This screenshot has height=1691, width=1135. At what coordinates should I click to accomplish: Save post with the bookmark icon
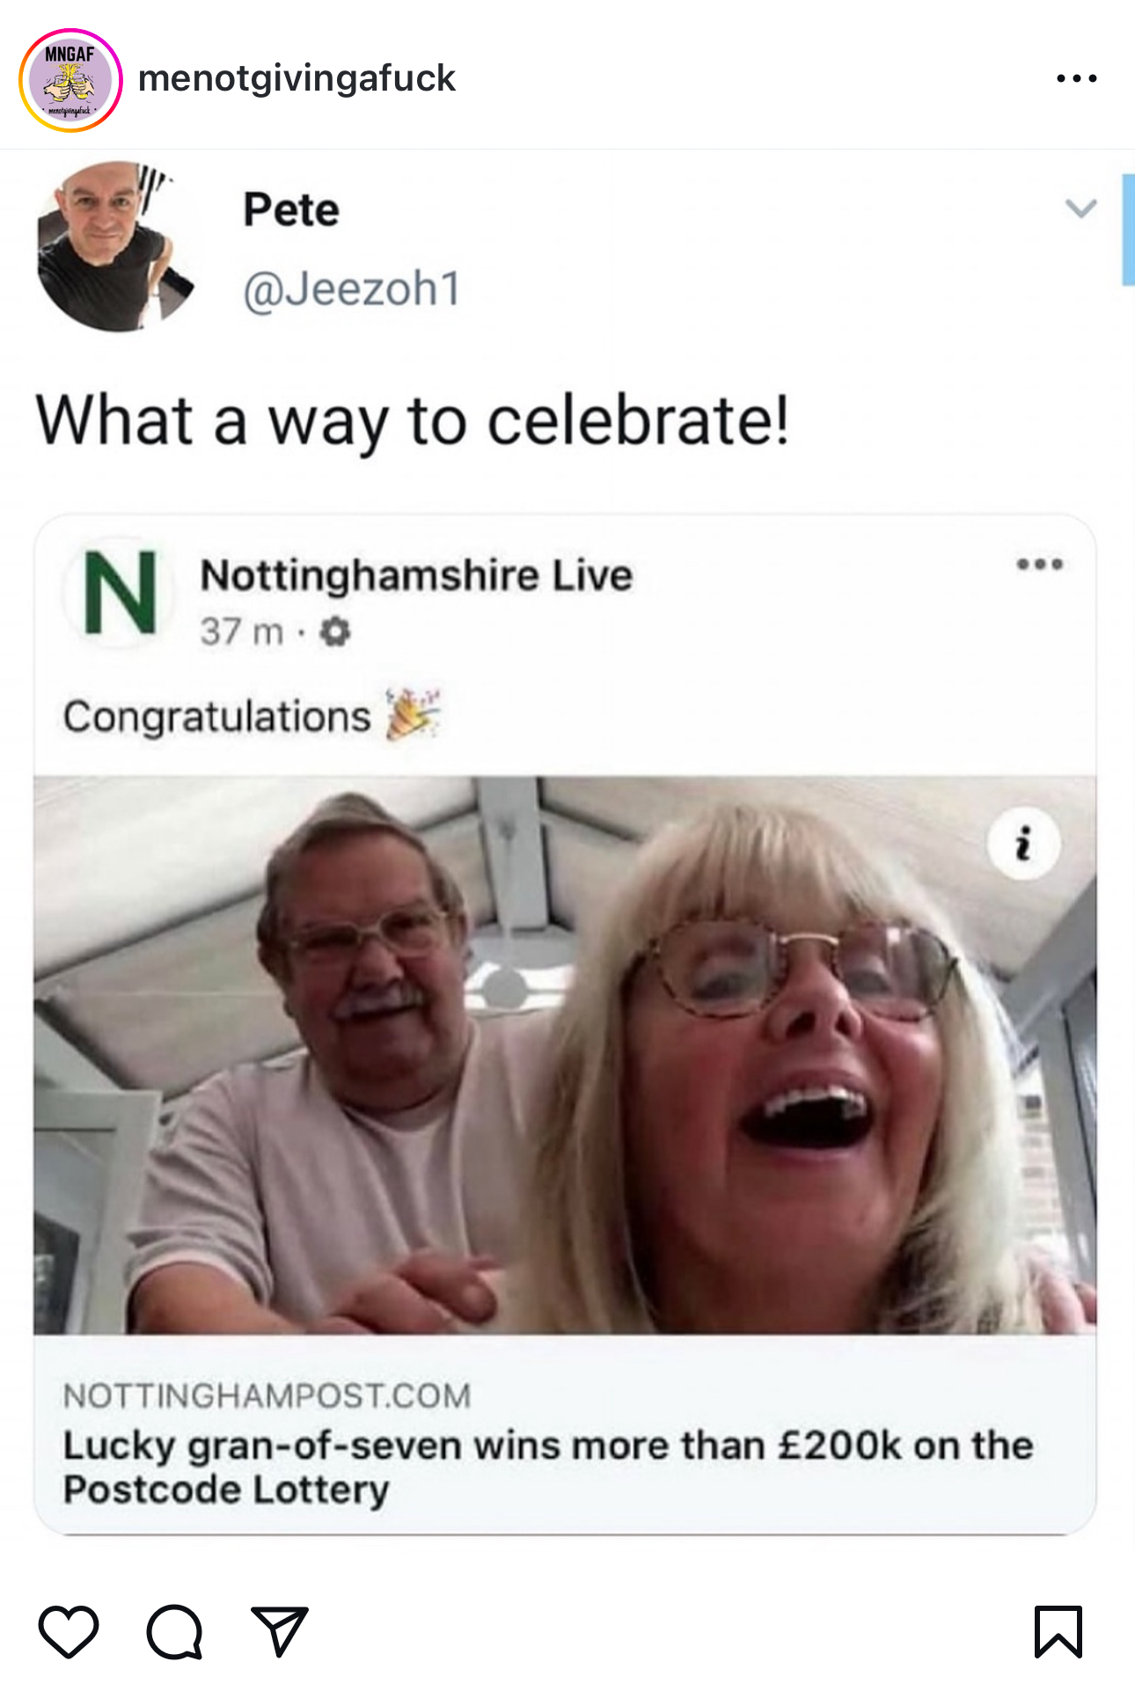tap(1058, 1631)
